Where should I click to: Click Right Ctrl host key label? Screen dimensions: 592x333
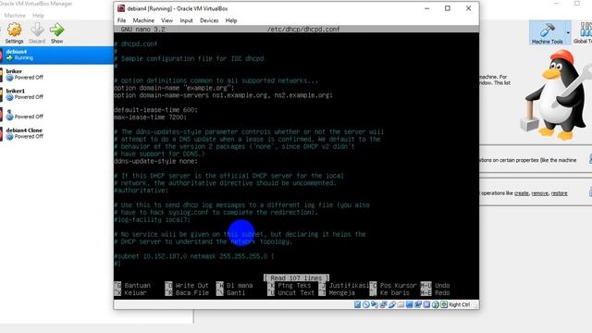(460, 304)
